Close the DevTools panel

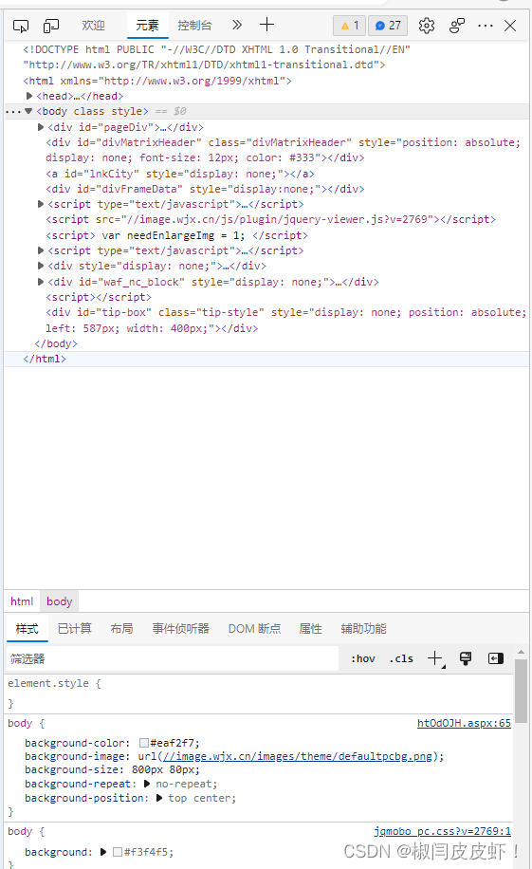point(510,26)
